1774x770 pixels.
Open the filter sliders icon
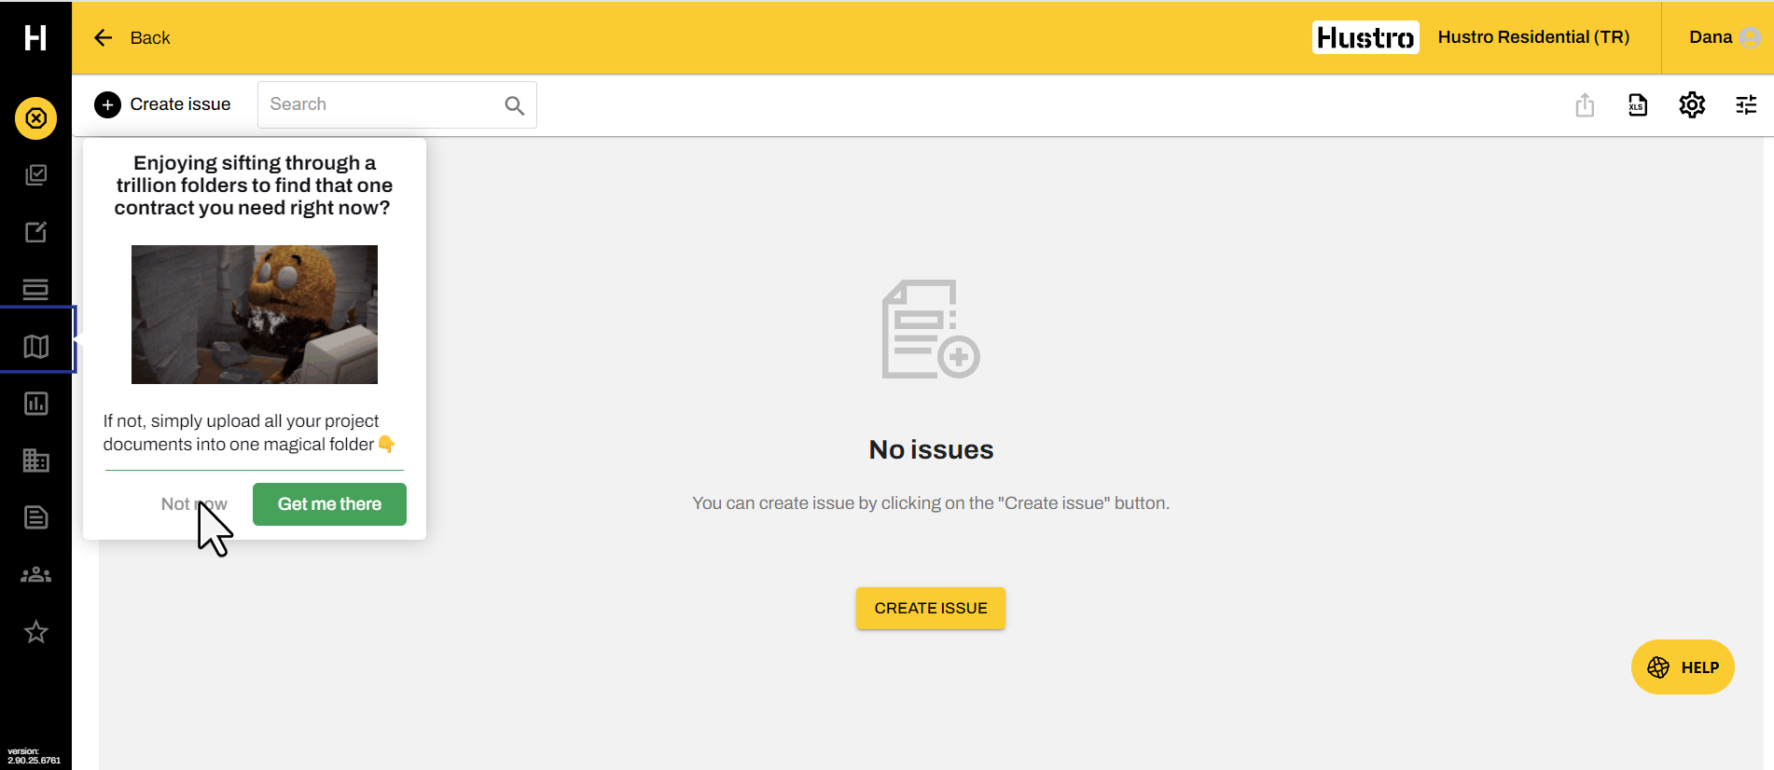[1746, 105]
